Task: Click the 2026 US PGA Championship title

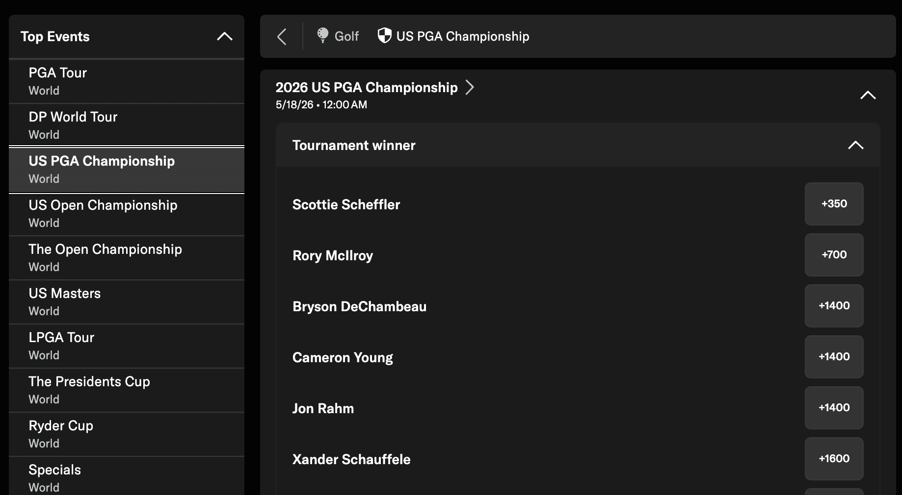Action: (367, 87)
